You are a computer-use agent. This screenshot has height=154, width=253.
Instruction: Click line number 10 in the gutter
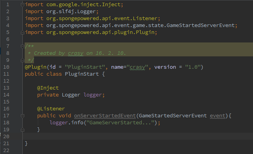click(x=6, y=67)
